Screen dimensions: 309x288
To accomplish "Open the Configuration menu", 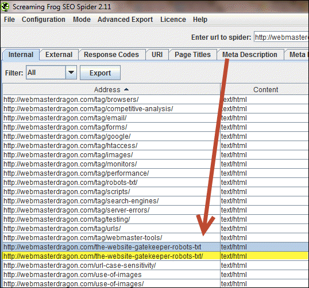I will point(43,20).
